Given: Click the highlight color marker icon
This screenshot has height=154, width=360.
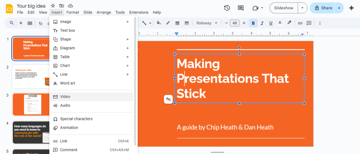Looking at the screenshot, I should point(289,23).
